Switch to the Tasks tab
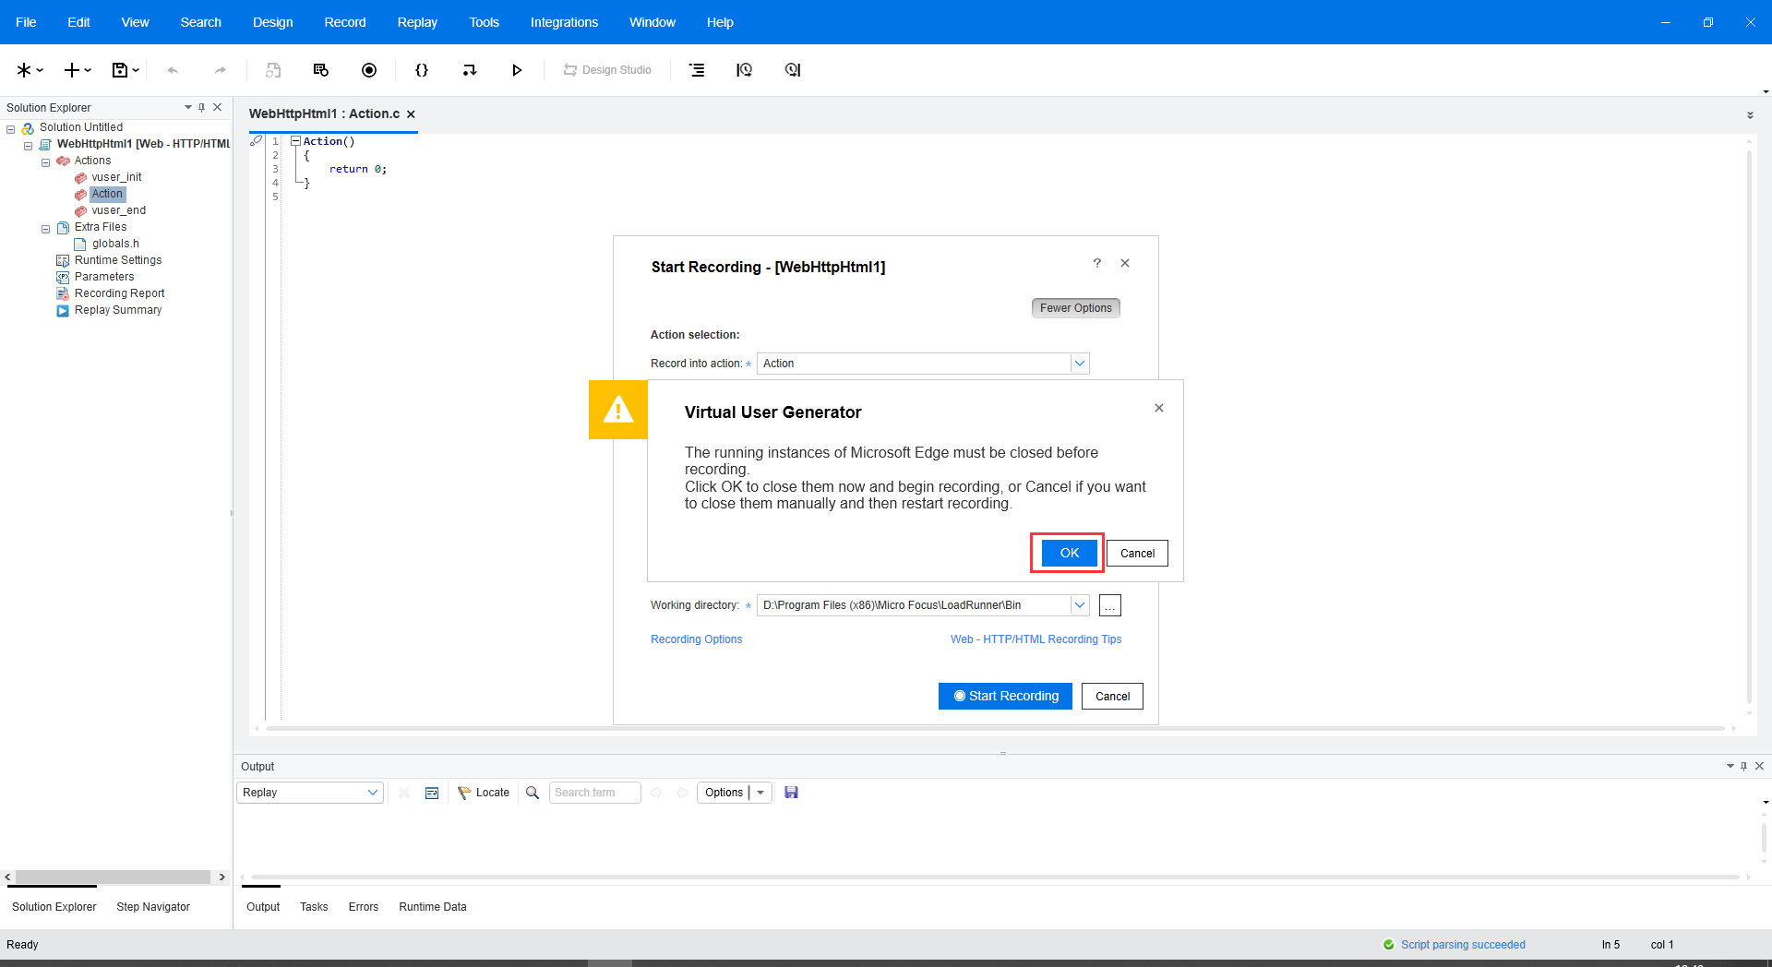The width and height of the screenshot is (1772, 967). pyautogui.click(x=314, y=907)
